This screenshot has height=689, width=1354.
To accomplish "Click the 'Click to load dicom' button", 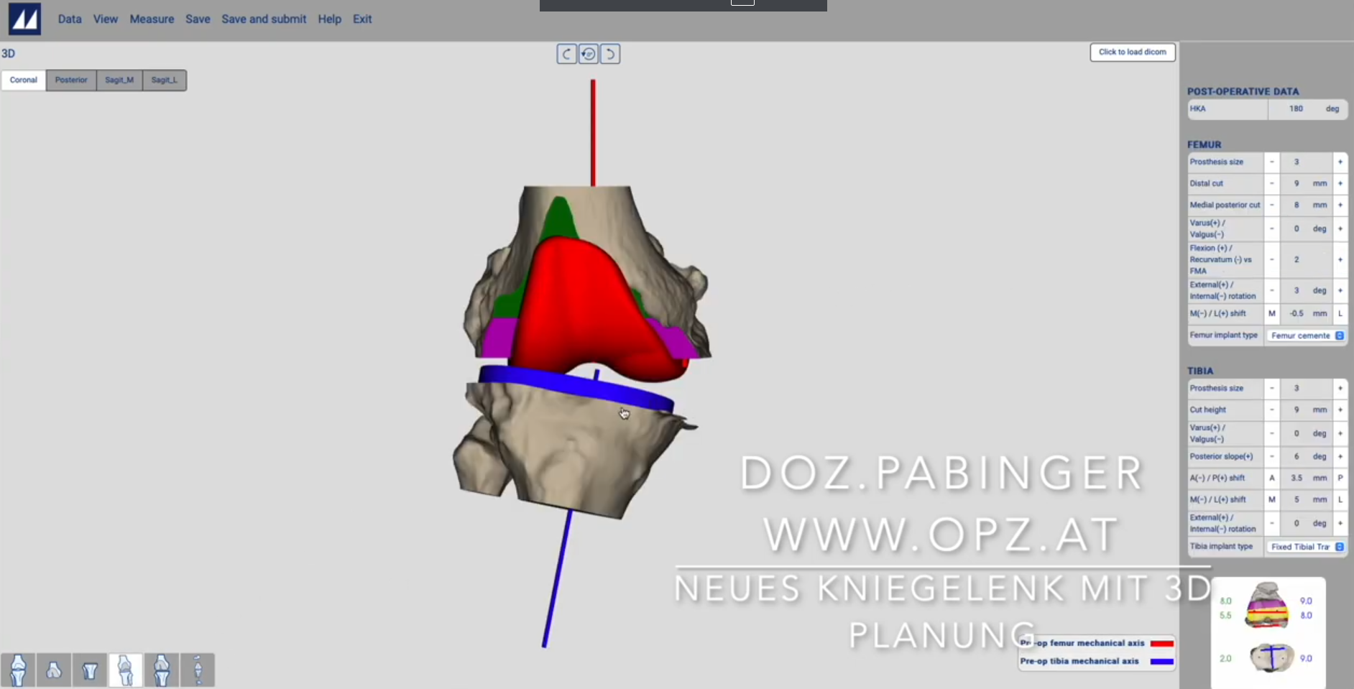I will pyautogui.click(x=1133, y=52).
